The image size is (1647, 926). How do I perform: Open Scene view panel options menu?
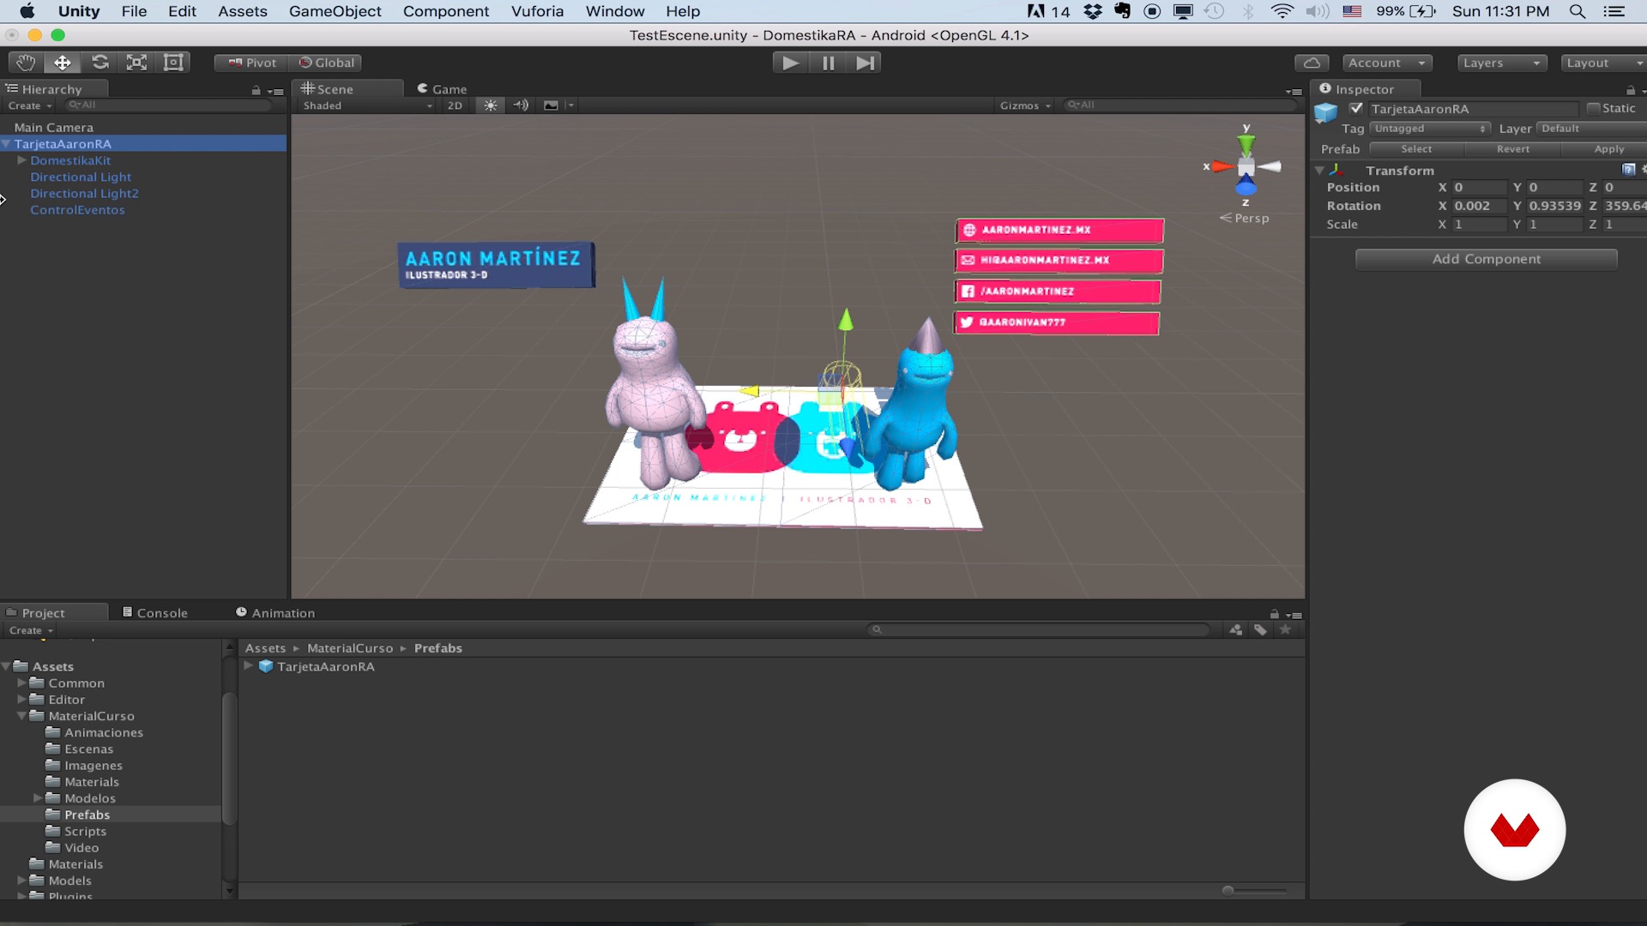tap(1294, 91)
